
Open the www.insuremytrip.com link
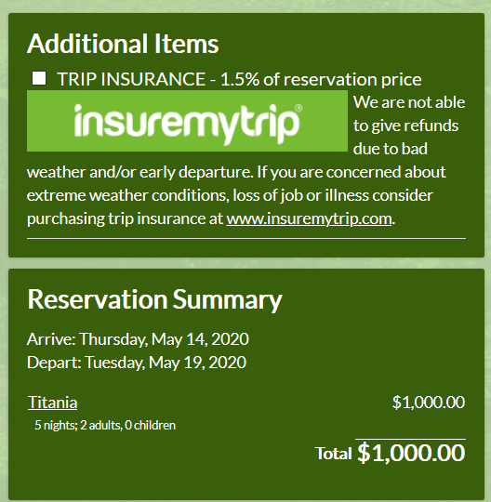[x=309, y=219]
